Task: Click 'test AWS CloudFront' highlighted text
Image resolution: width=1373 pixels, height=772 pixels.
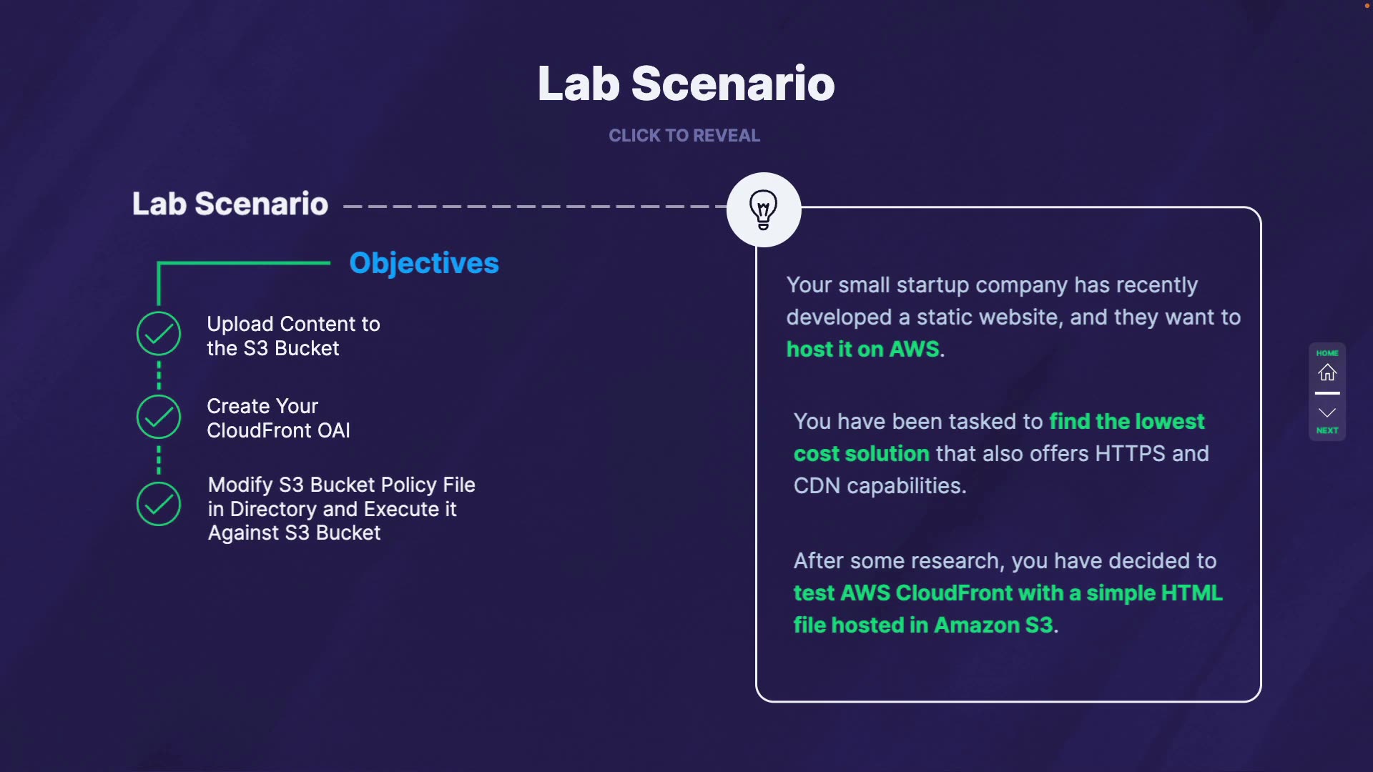Action: click(x=1008, y=593)
